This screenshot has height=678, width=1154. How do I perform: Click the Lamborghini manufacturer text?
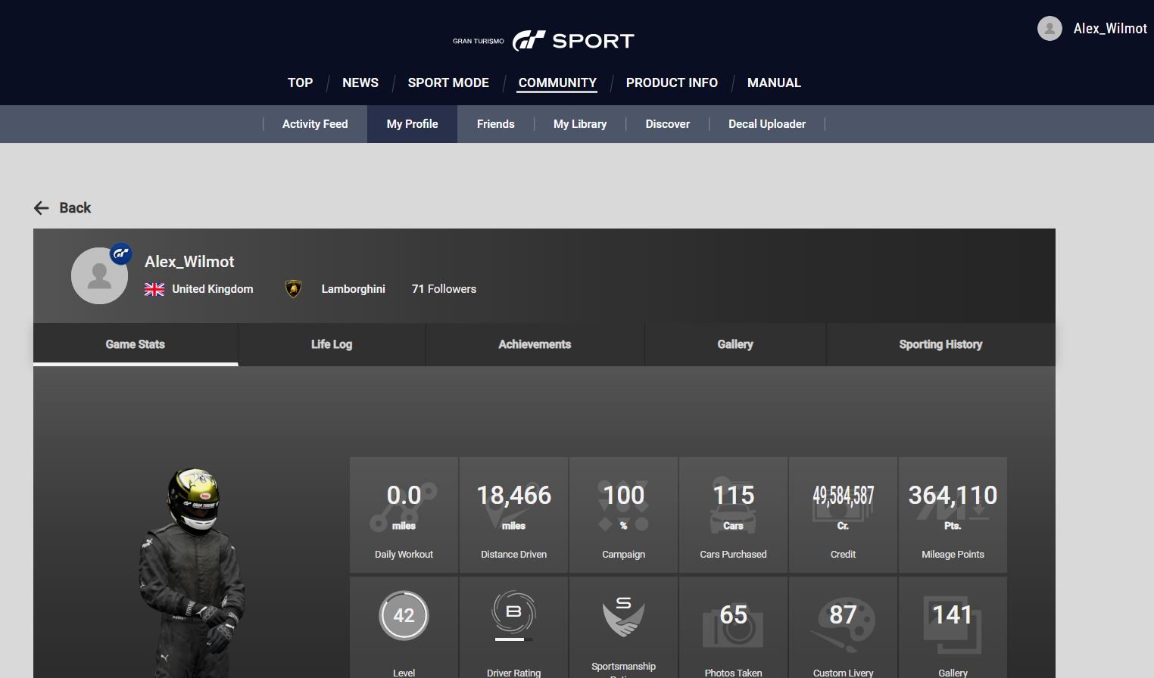353,289
